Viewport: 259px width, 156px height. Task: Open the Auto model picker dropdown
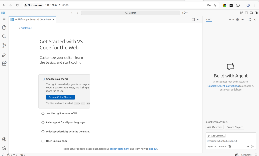pyautogui.click(x=223, y=146)
